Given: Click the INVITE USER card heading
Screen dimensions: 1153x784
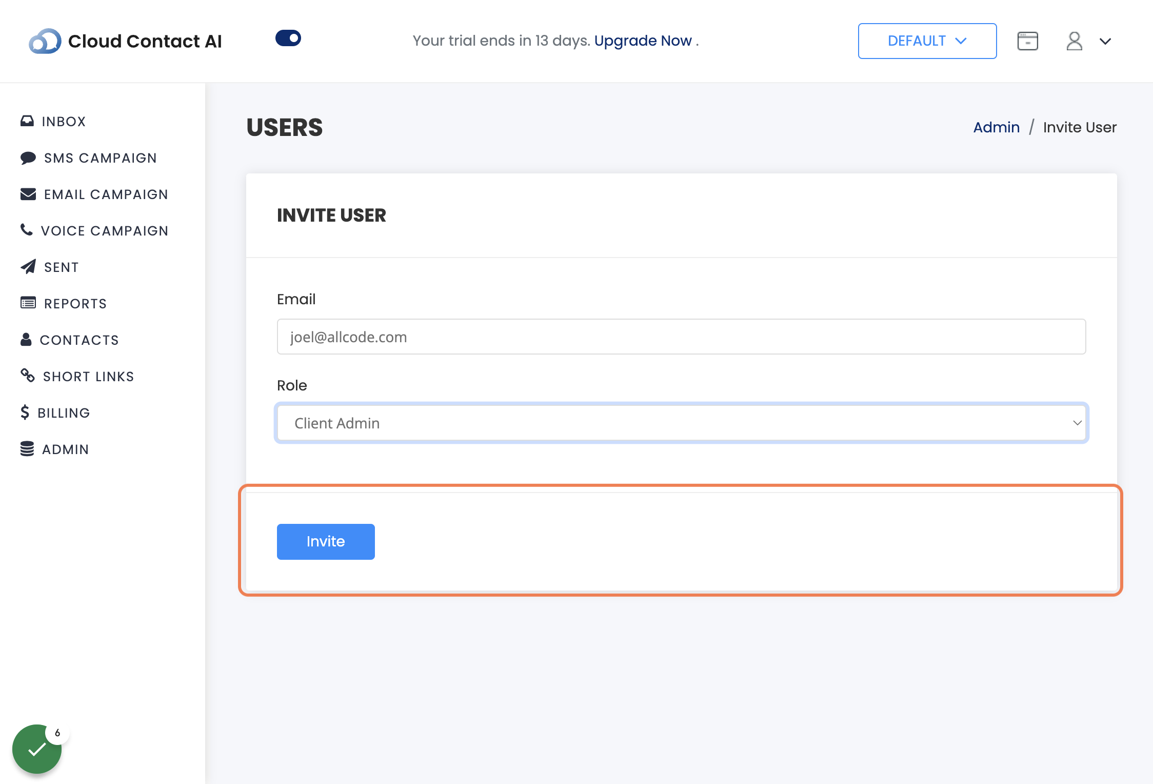Looking at the screenshot, I should pyautogui.click(x=331, y=215).
